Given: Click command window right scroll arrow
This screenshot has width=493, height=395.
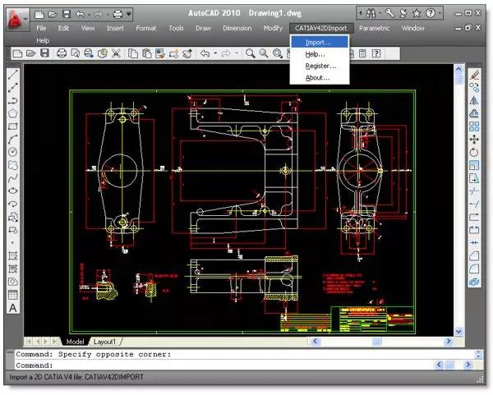Looking at the screenshot, I should (x=468, y=365).
